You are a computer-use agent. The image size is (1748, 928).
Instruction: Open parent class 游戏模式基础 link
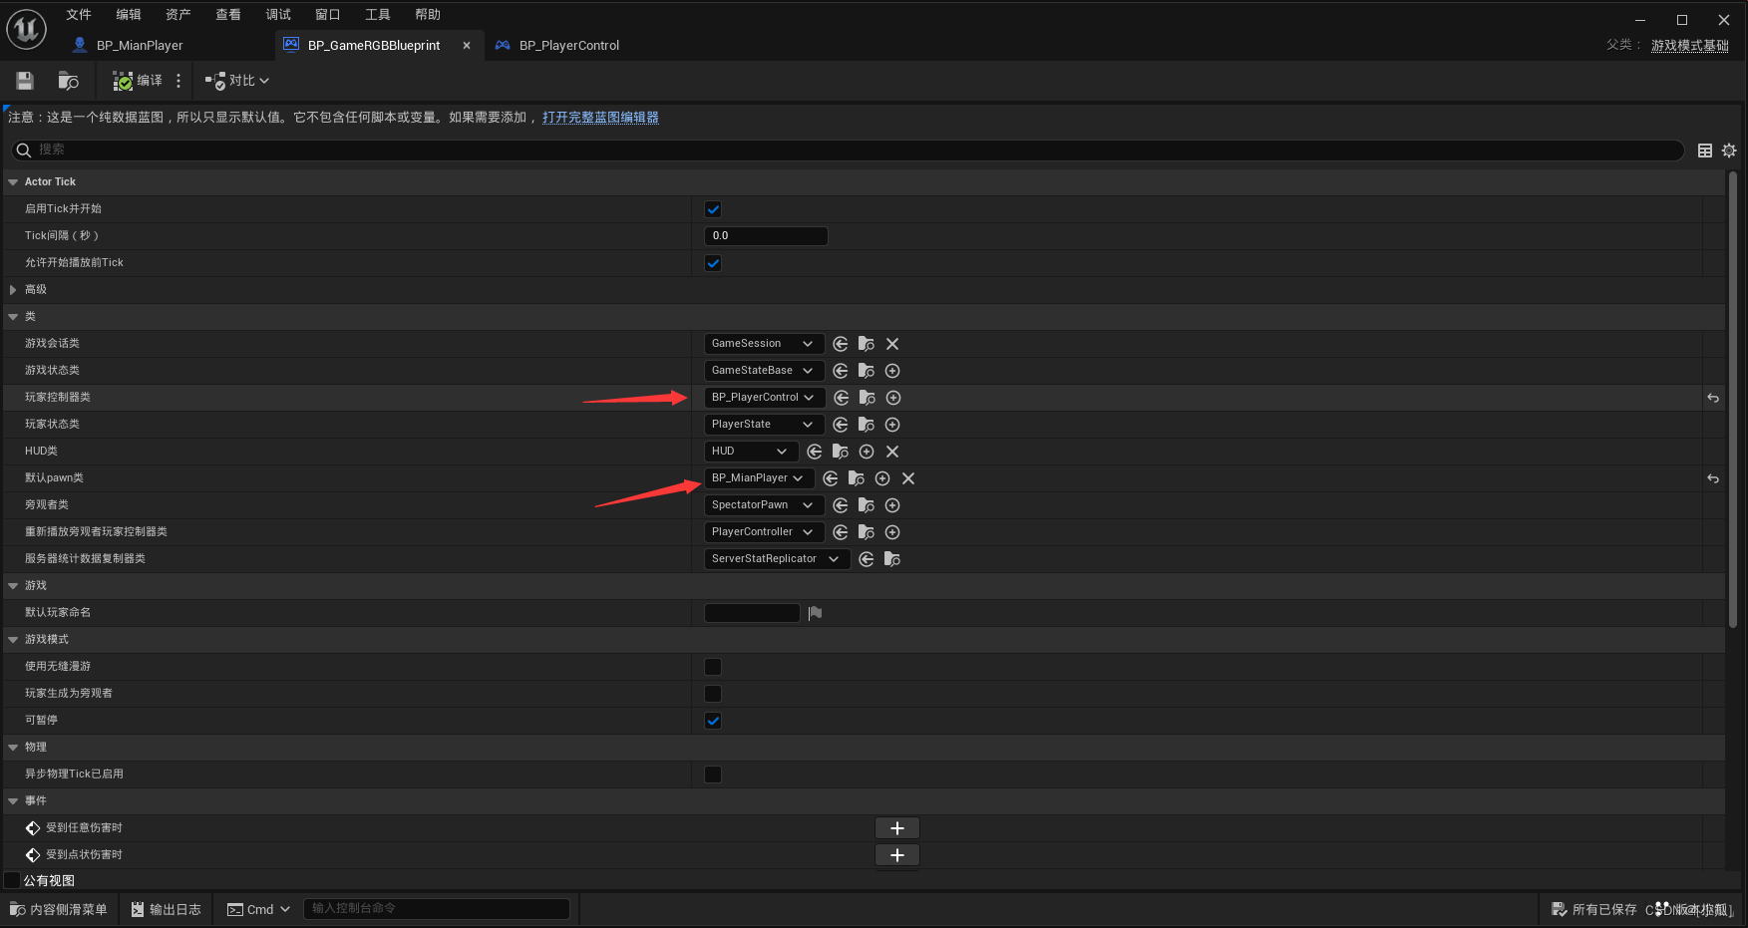point(1690,46)
